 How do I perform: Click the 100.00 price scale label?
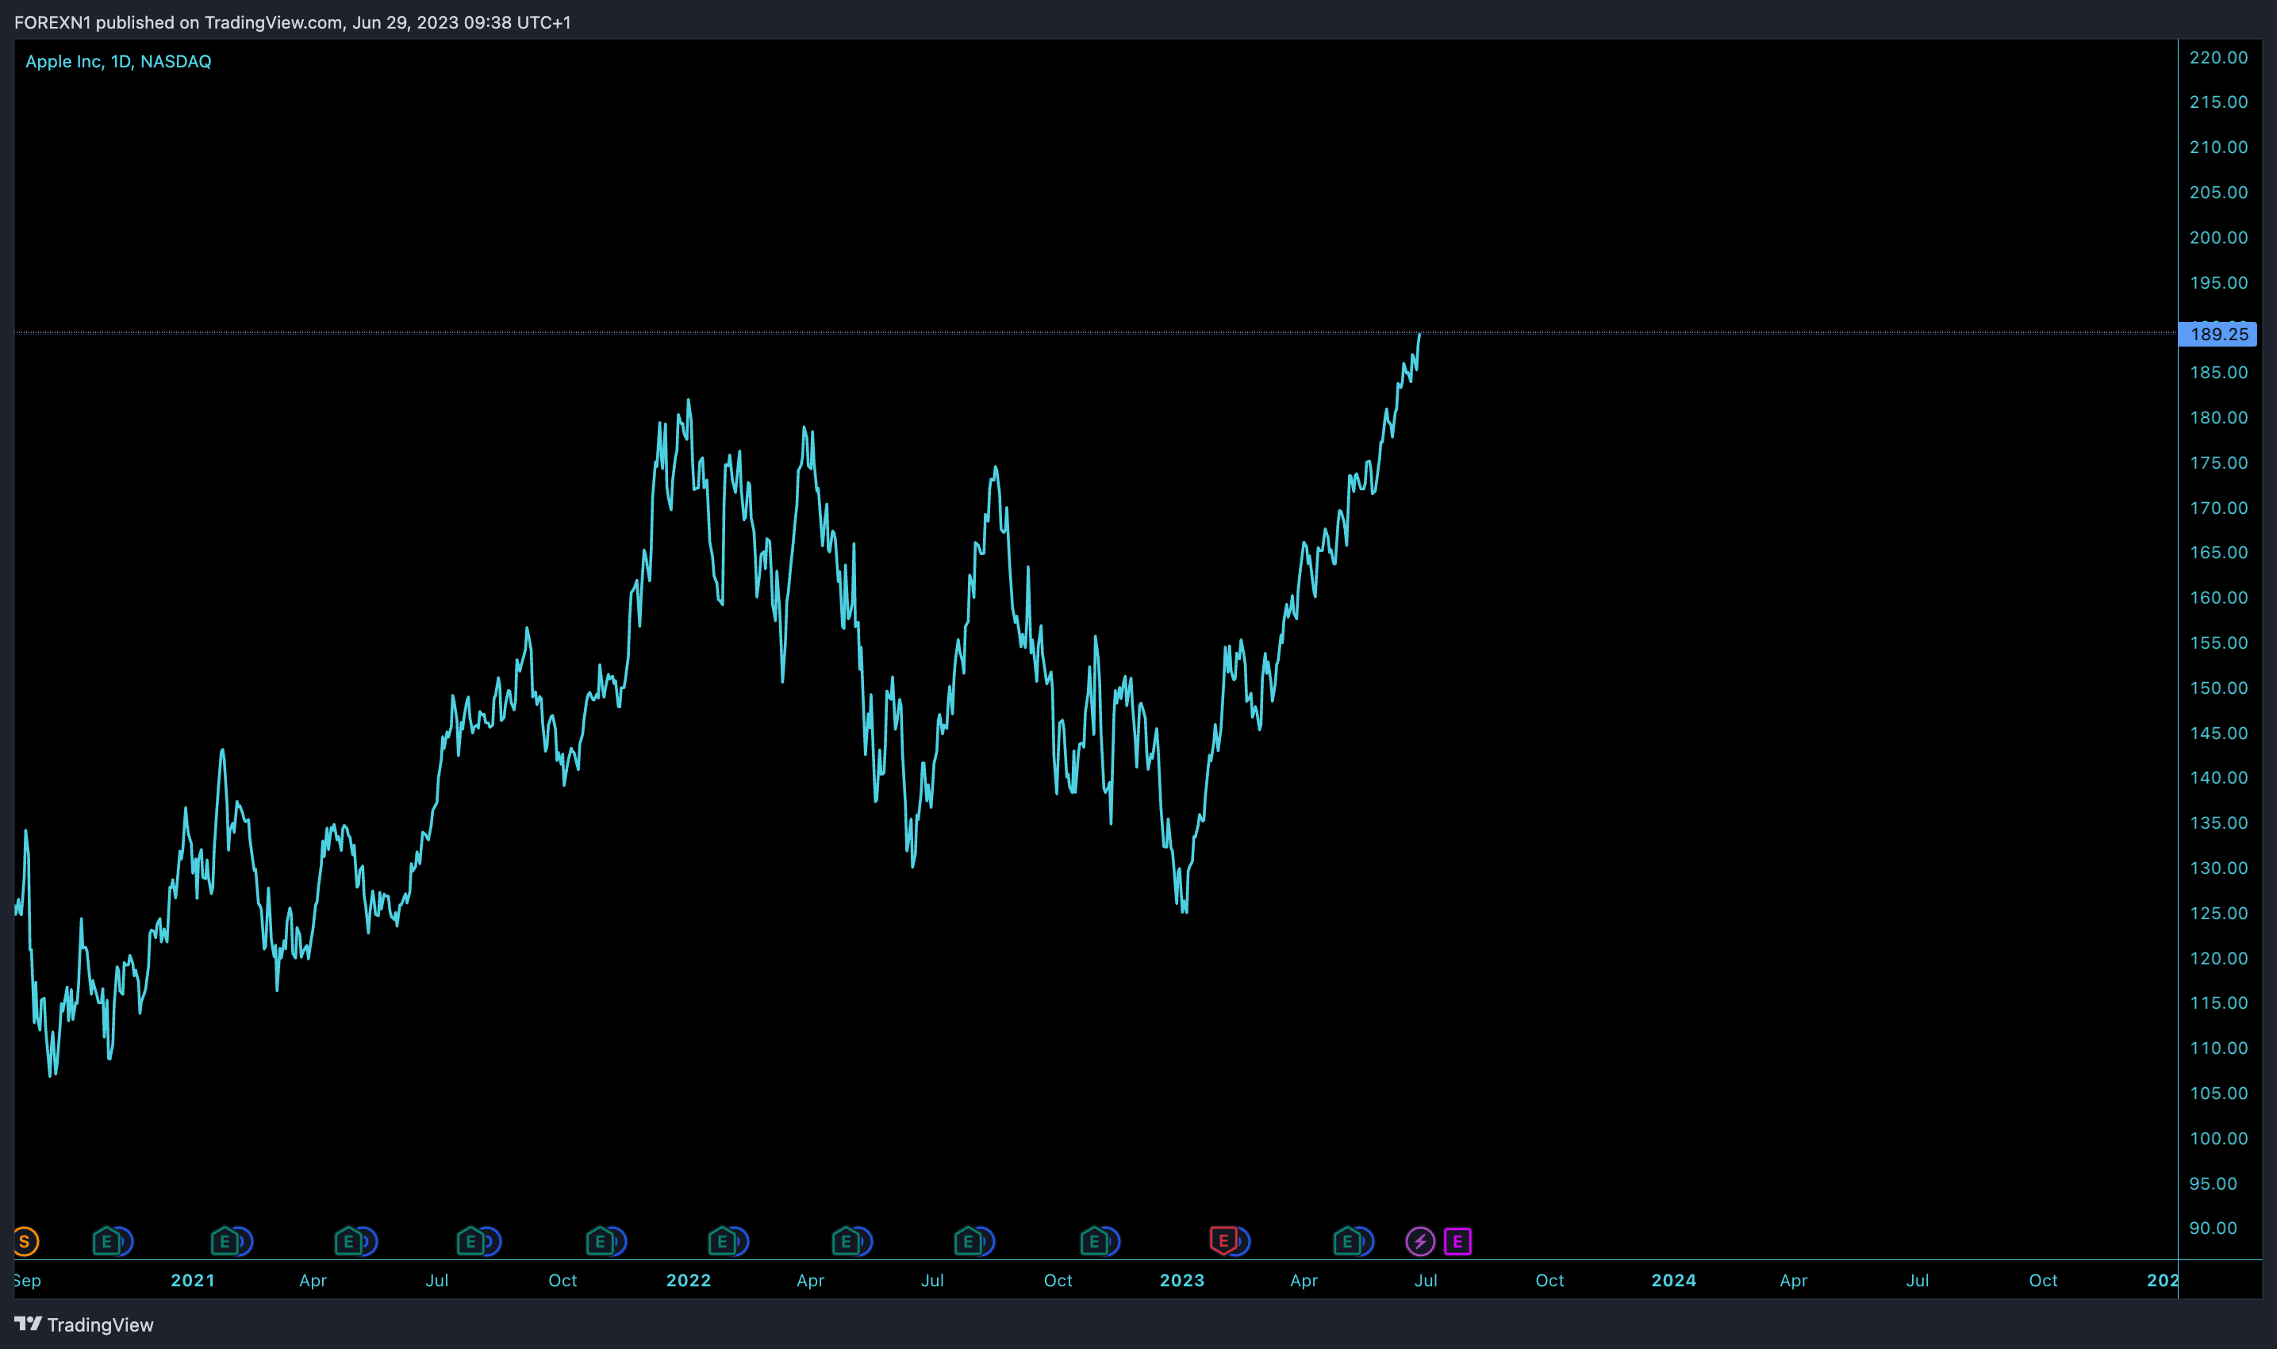[x=2219, y=1138]
